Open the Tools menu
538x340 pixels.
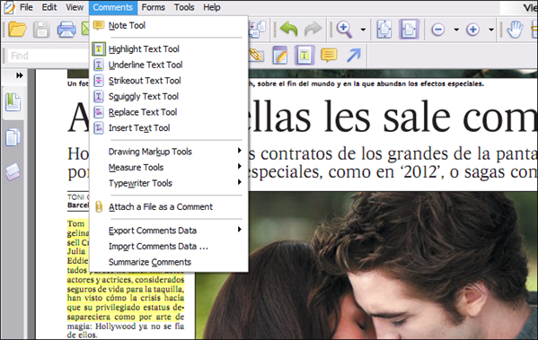pos(184,7)
